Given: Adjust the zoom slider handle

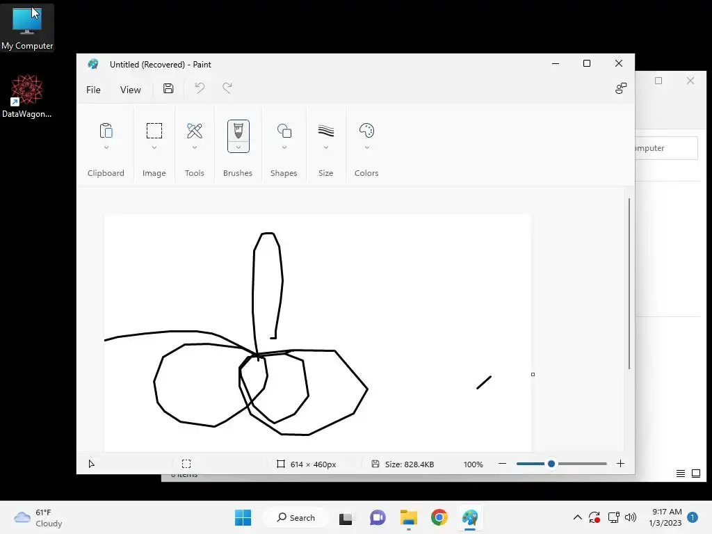Looking at the screenshot, I should [x=551, y=464].
